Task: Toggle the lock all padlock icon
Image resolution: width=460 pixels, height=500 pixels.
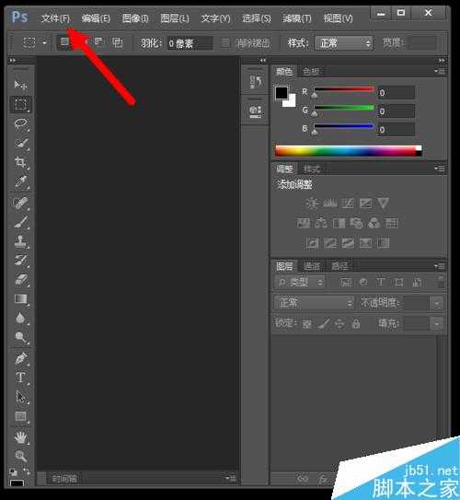Action: coord(356,324)
